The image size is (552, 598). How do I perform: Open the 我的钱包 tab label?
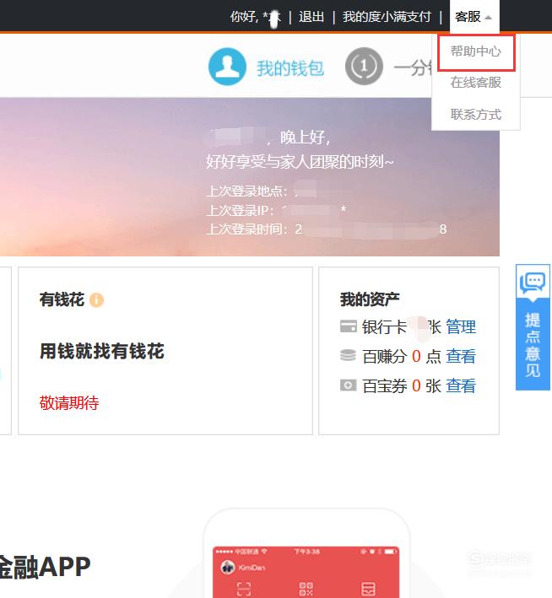pos(290,68)
